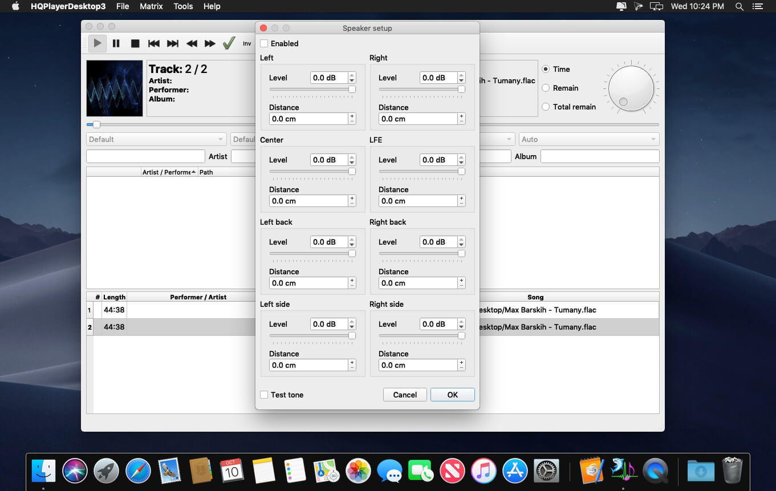Skip to next track
The height and width of the screenshot is (491, 776).
(173, 43)
